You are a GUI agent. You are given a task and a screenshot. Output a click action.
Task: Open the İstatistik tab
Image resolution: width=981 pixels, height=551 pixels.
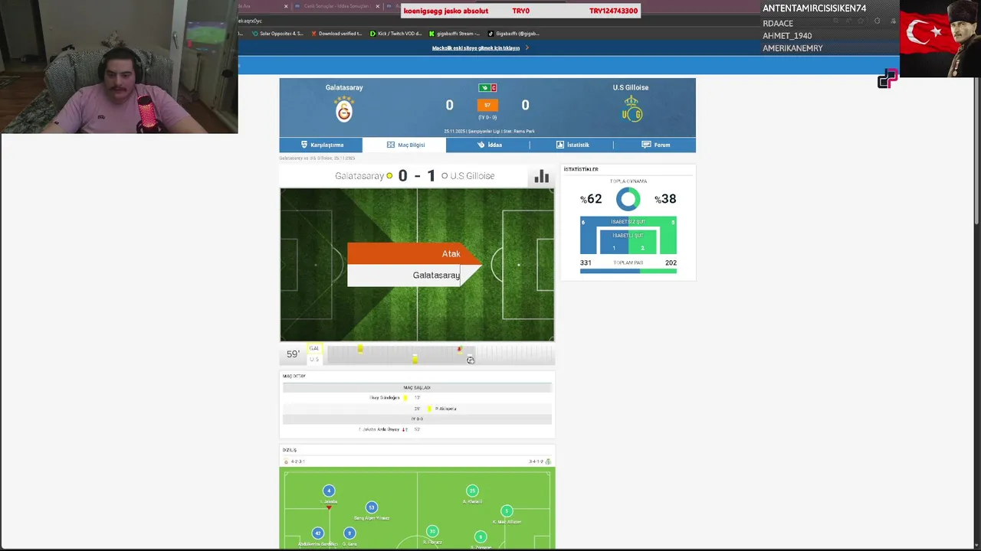pyautogui.click(x=572, y=145)
